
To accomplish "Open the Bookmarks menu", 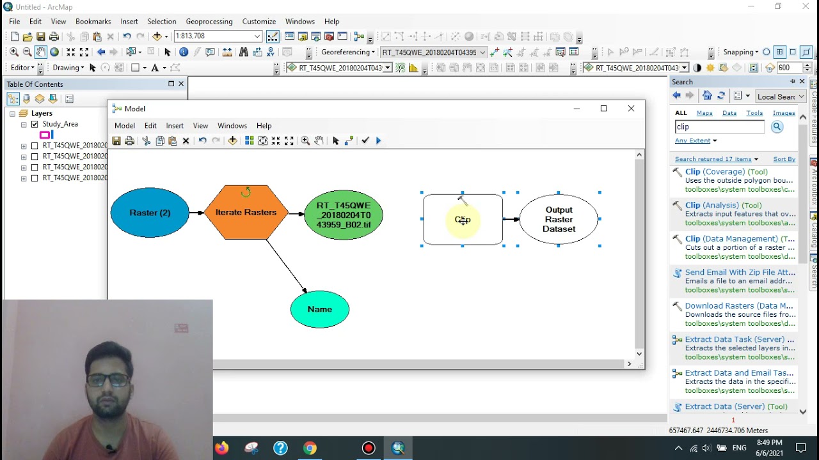I will (93, 21).
